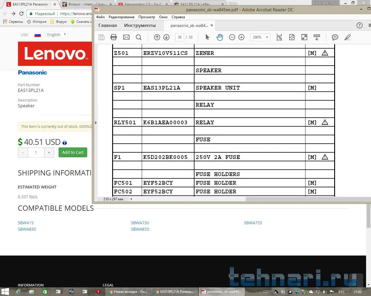Click the blue price info icon
The height and width of the screenshot is (296, 371).
click(65, 143)
